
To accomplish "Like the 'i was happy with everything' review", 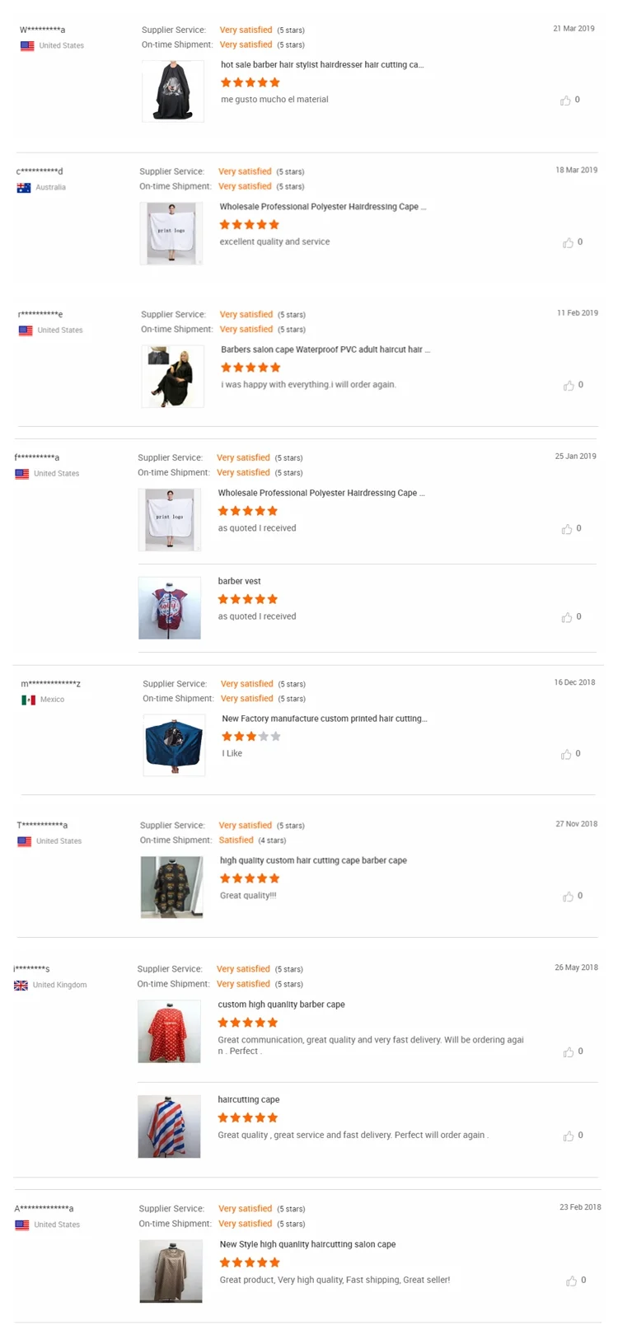I will (x=569, y=386).
